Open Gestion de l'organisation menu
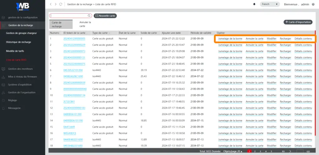 pyautogui.click(x=22, y=93)
